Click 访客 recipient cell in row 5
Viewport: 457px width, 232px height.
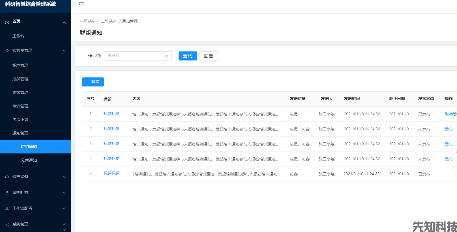294,174
